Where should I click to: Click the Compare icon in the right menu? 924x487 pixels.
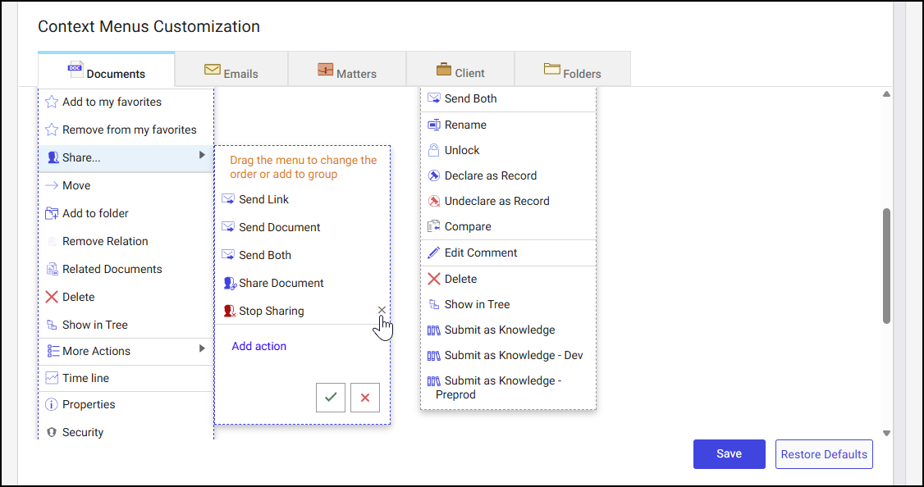432,226
